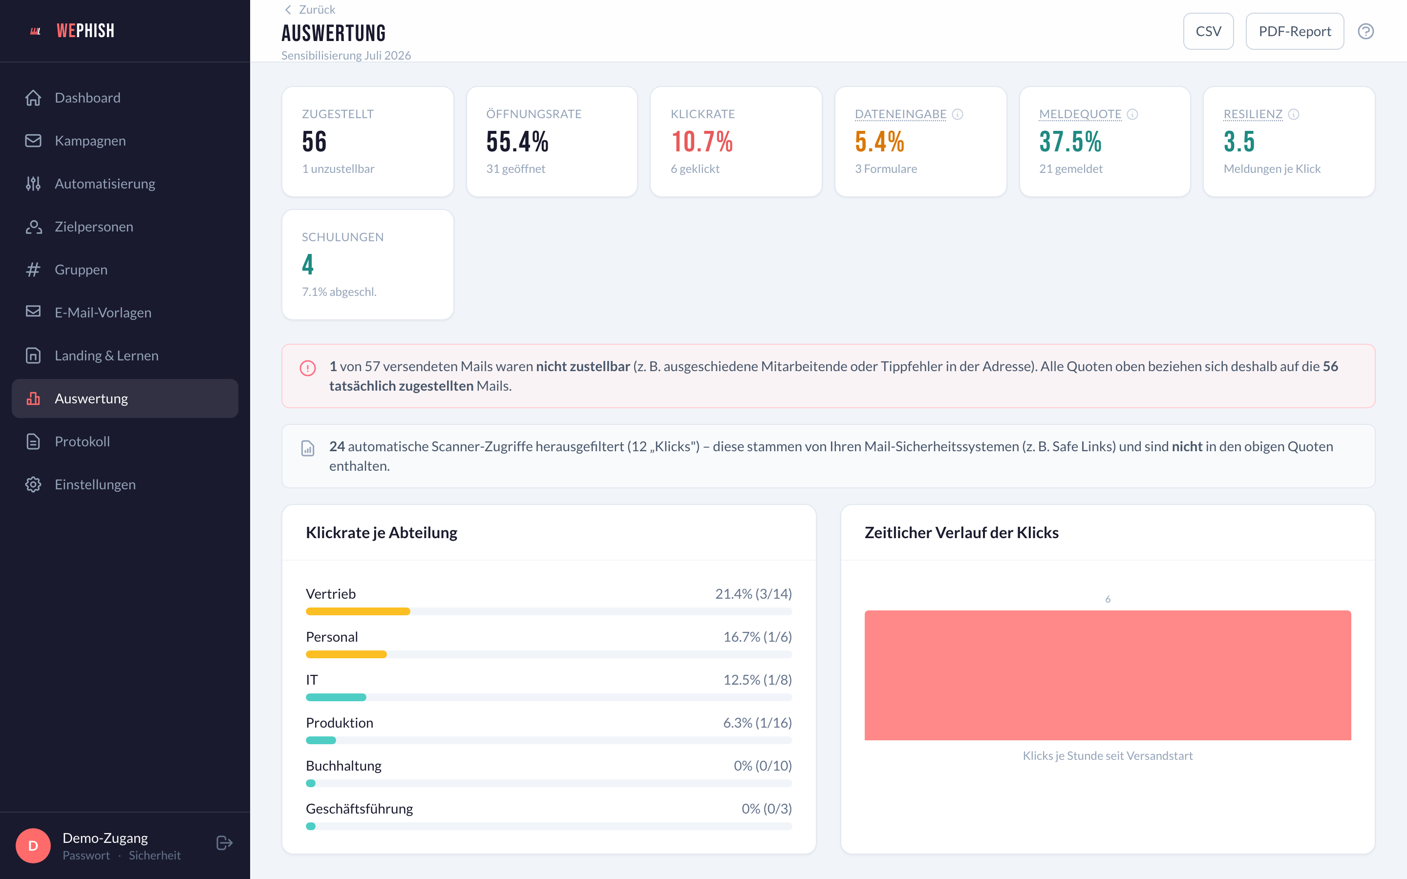Click the E-Mail-Vorlagen mail icon

tap(33, 312)
